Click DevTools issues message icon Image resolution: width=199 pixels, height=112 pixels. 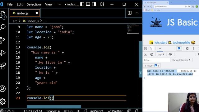tap(179, 49)
